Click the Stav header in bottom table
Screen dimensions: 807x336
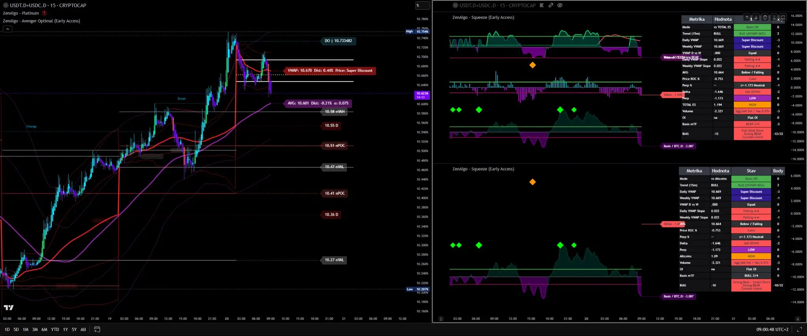751,171
